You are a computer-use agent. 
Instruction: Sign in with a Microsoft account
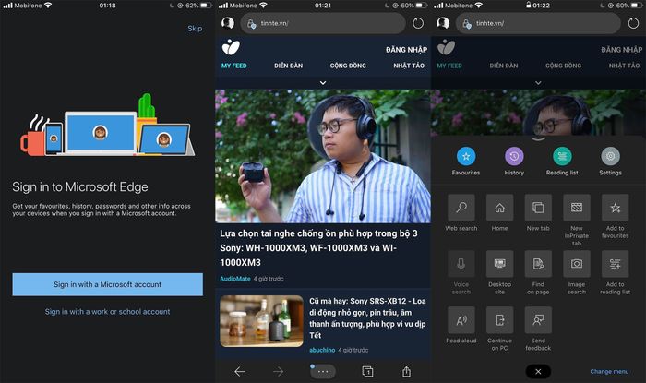click(x=108, y=284)
